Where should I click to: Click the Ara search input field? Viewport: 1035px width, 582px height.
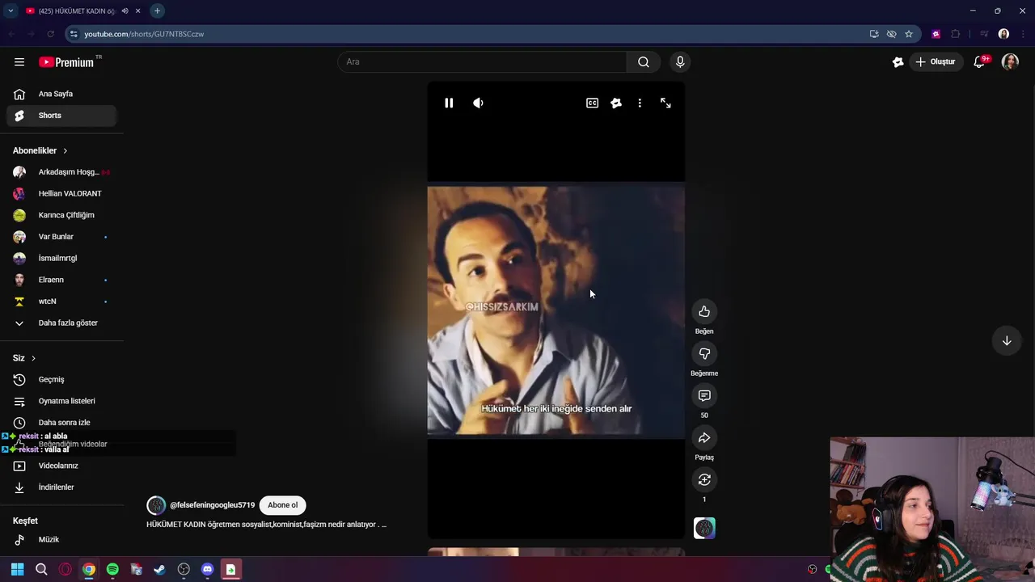point(482,61)
